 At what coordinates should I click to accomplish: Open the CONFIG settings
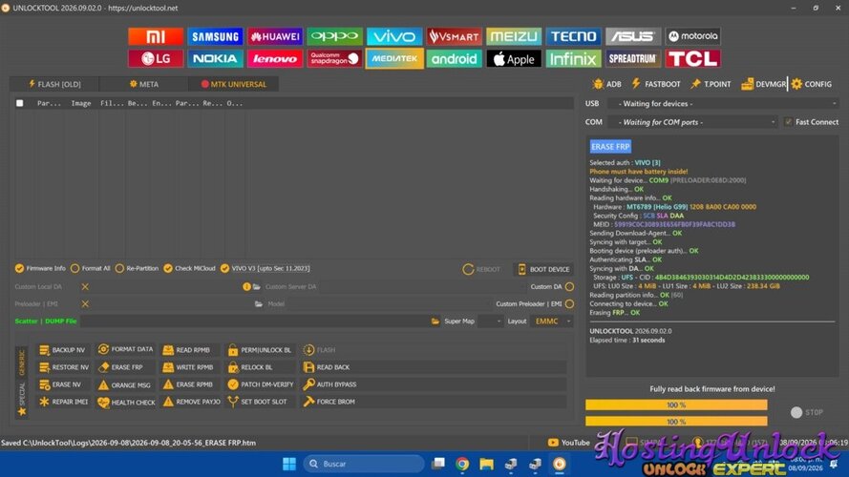(811, 84)
